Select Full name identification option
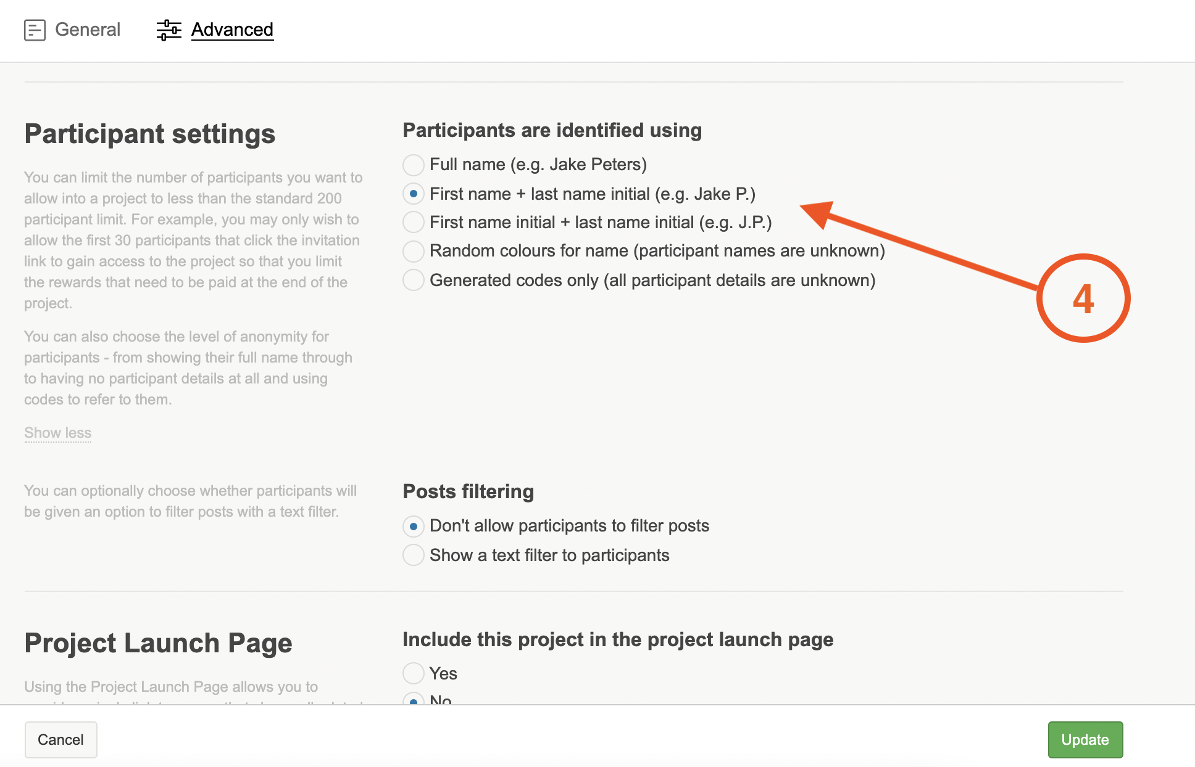 tap(414, 165)
